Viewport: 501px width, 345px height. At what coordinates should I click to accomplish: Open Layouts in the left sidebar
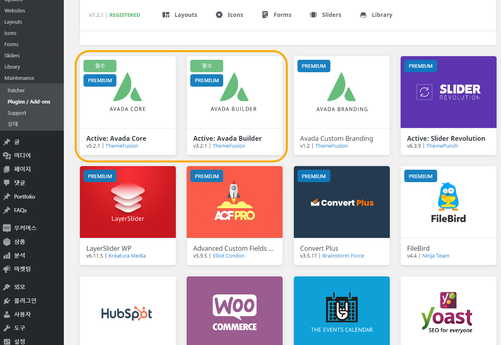(x=13, y=22)
